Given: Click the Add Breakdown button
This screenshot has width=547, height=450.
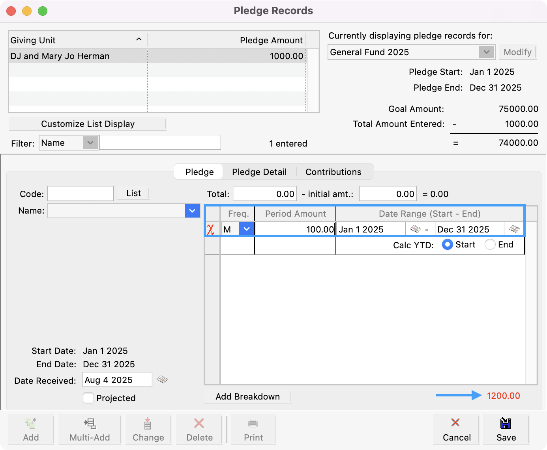Looking at the screenshot, I should (247, 396).
